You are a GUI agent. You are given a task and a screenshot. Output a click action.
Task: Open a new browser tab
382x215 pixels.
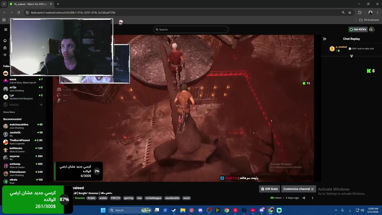58,4
